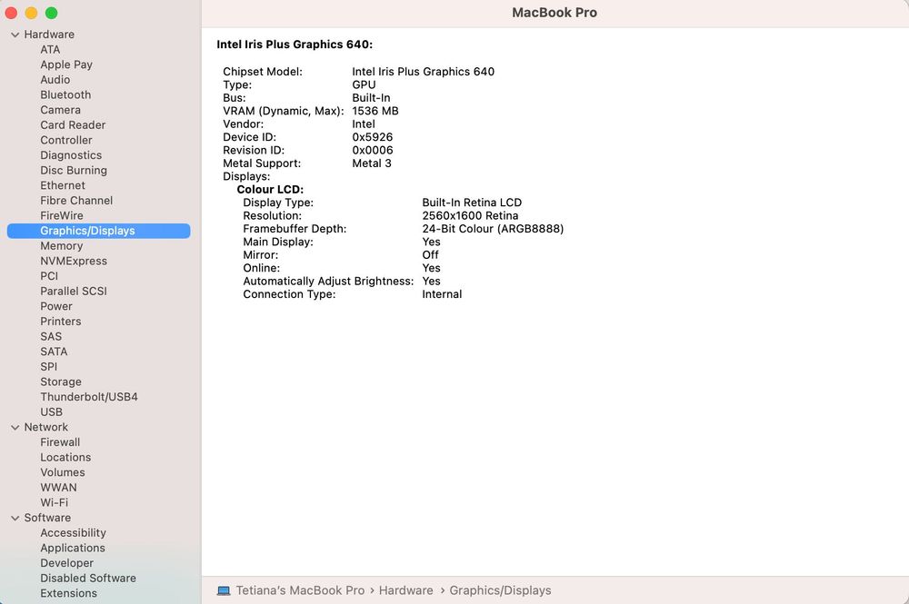Open Thunderbolt/USB4 details

coord(89,397)
